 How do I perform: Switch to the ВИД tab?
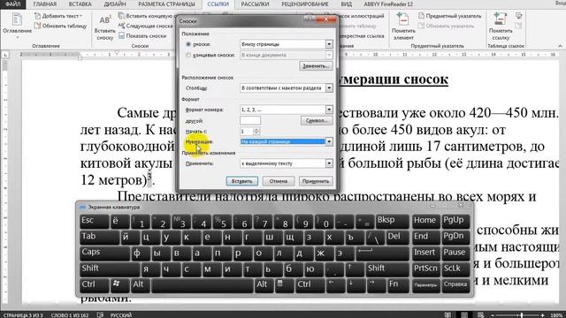(346, 4)
